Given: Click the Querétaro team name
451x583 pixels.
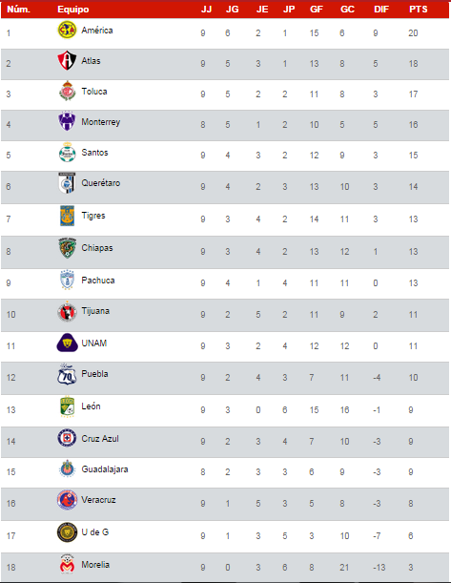Looking at the screenshot, I should (101, 183).
